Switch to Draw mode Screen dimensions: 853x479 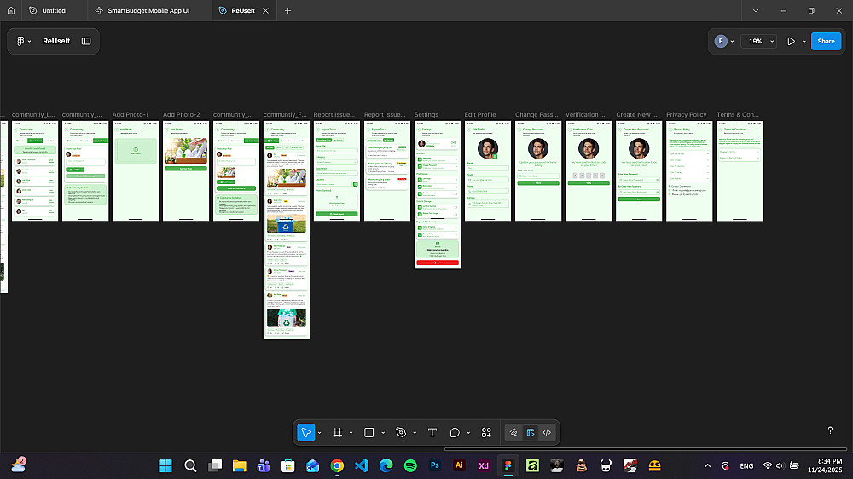pos(513,433)
